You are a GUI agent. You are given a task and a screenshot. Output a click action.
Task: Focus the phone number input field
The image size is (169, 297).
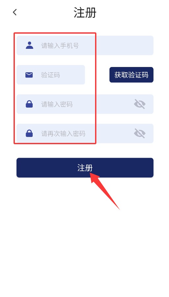(85, 46)
